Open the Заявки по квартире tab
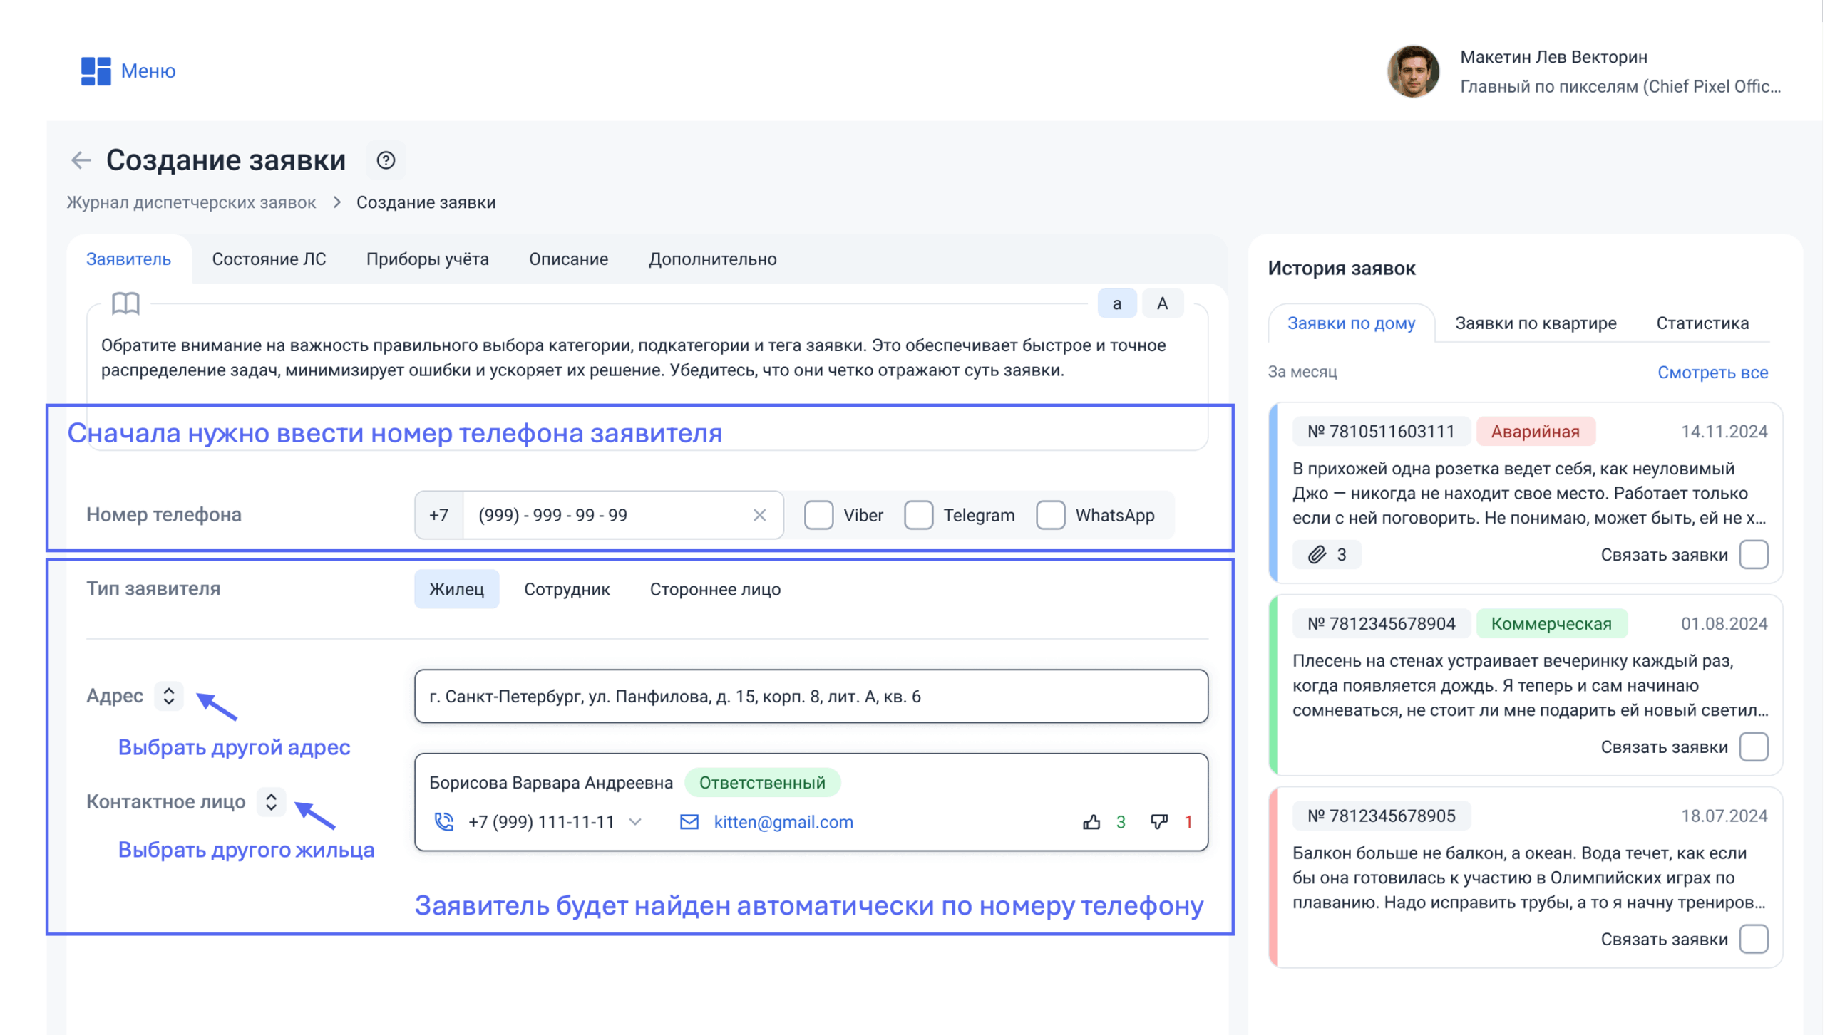 [x=1535, y=323]
